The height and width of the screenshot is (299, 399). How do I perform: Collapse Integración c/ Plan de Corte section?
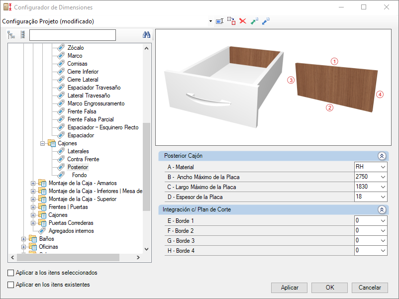coord(382,209)
